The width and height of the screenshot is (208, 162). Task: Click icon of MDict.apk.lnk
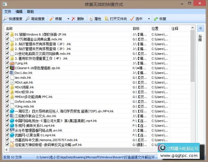click(12, 82)
